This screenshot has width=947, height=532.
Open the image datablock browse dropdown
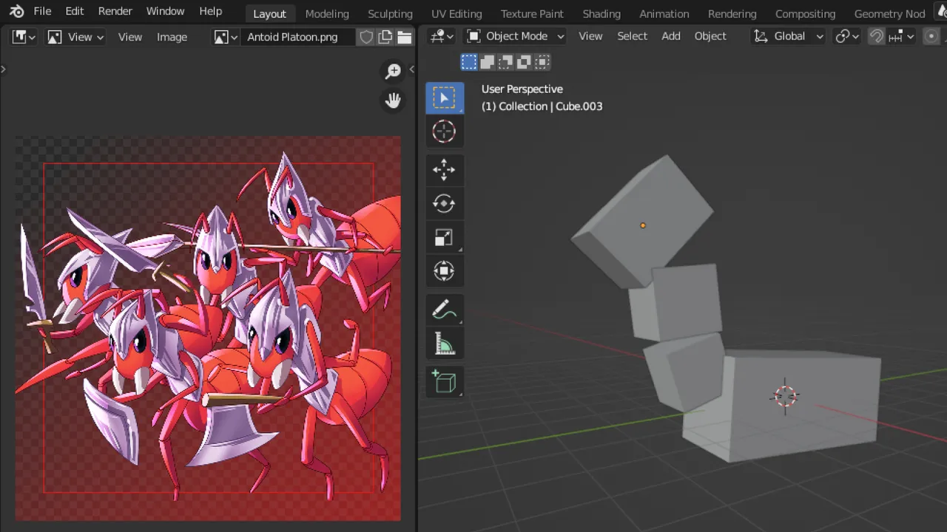pos(226,37)
